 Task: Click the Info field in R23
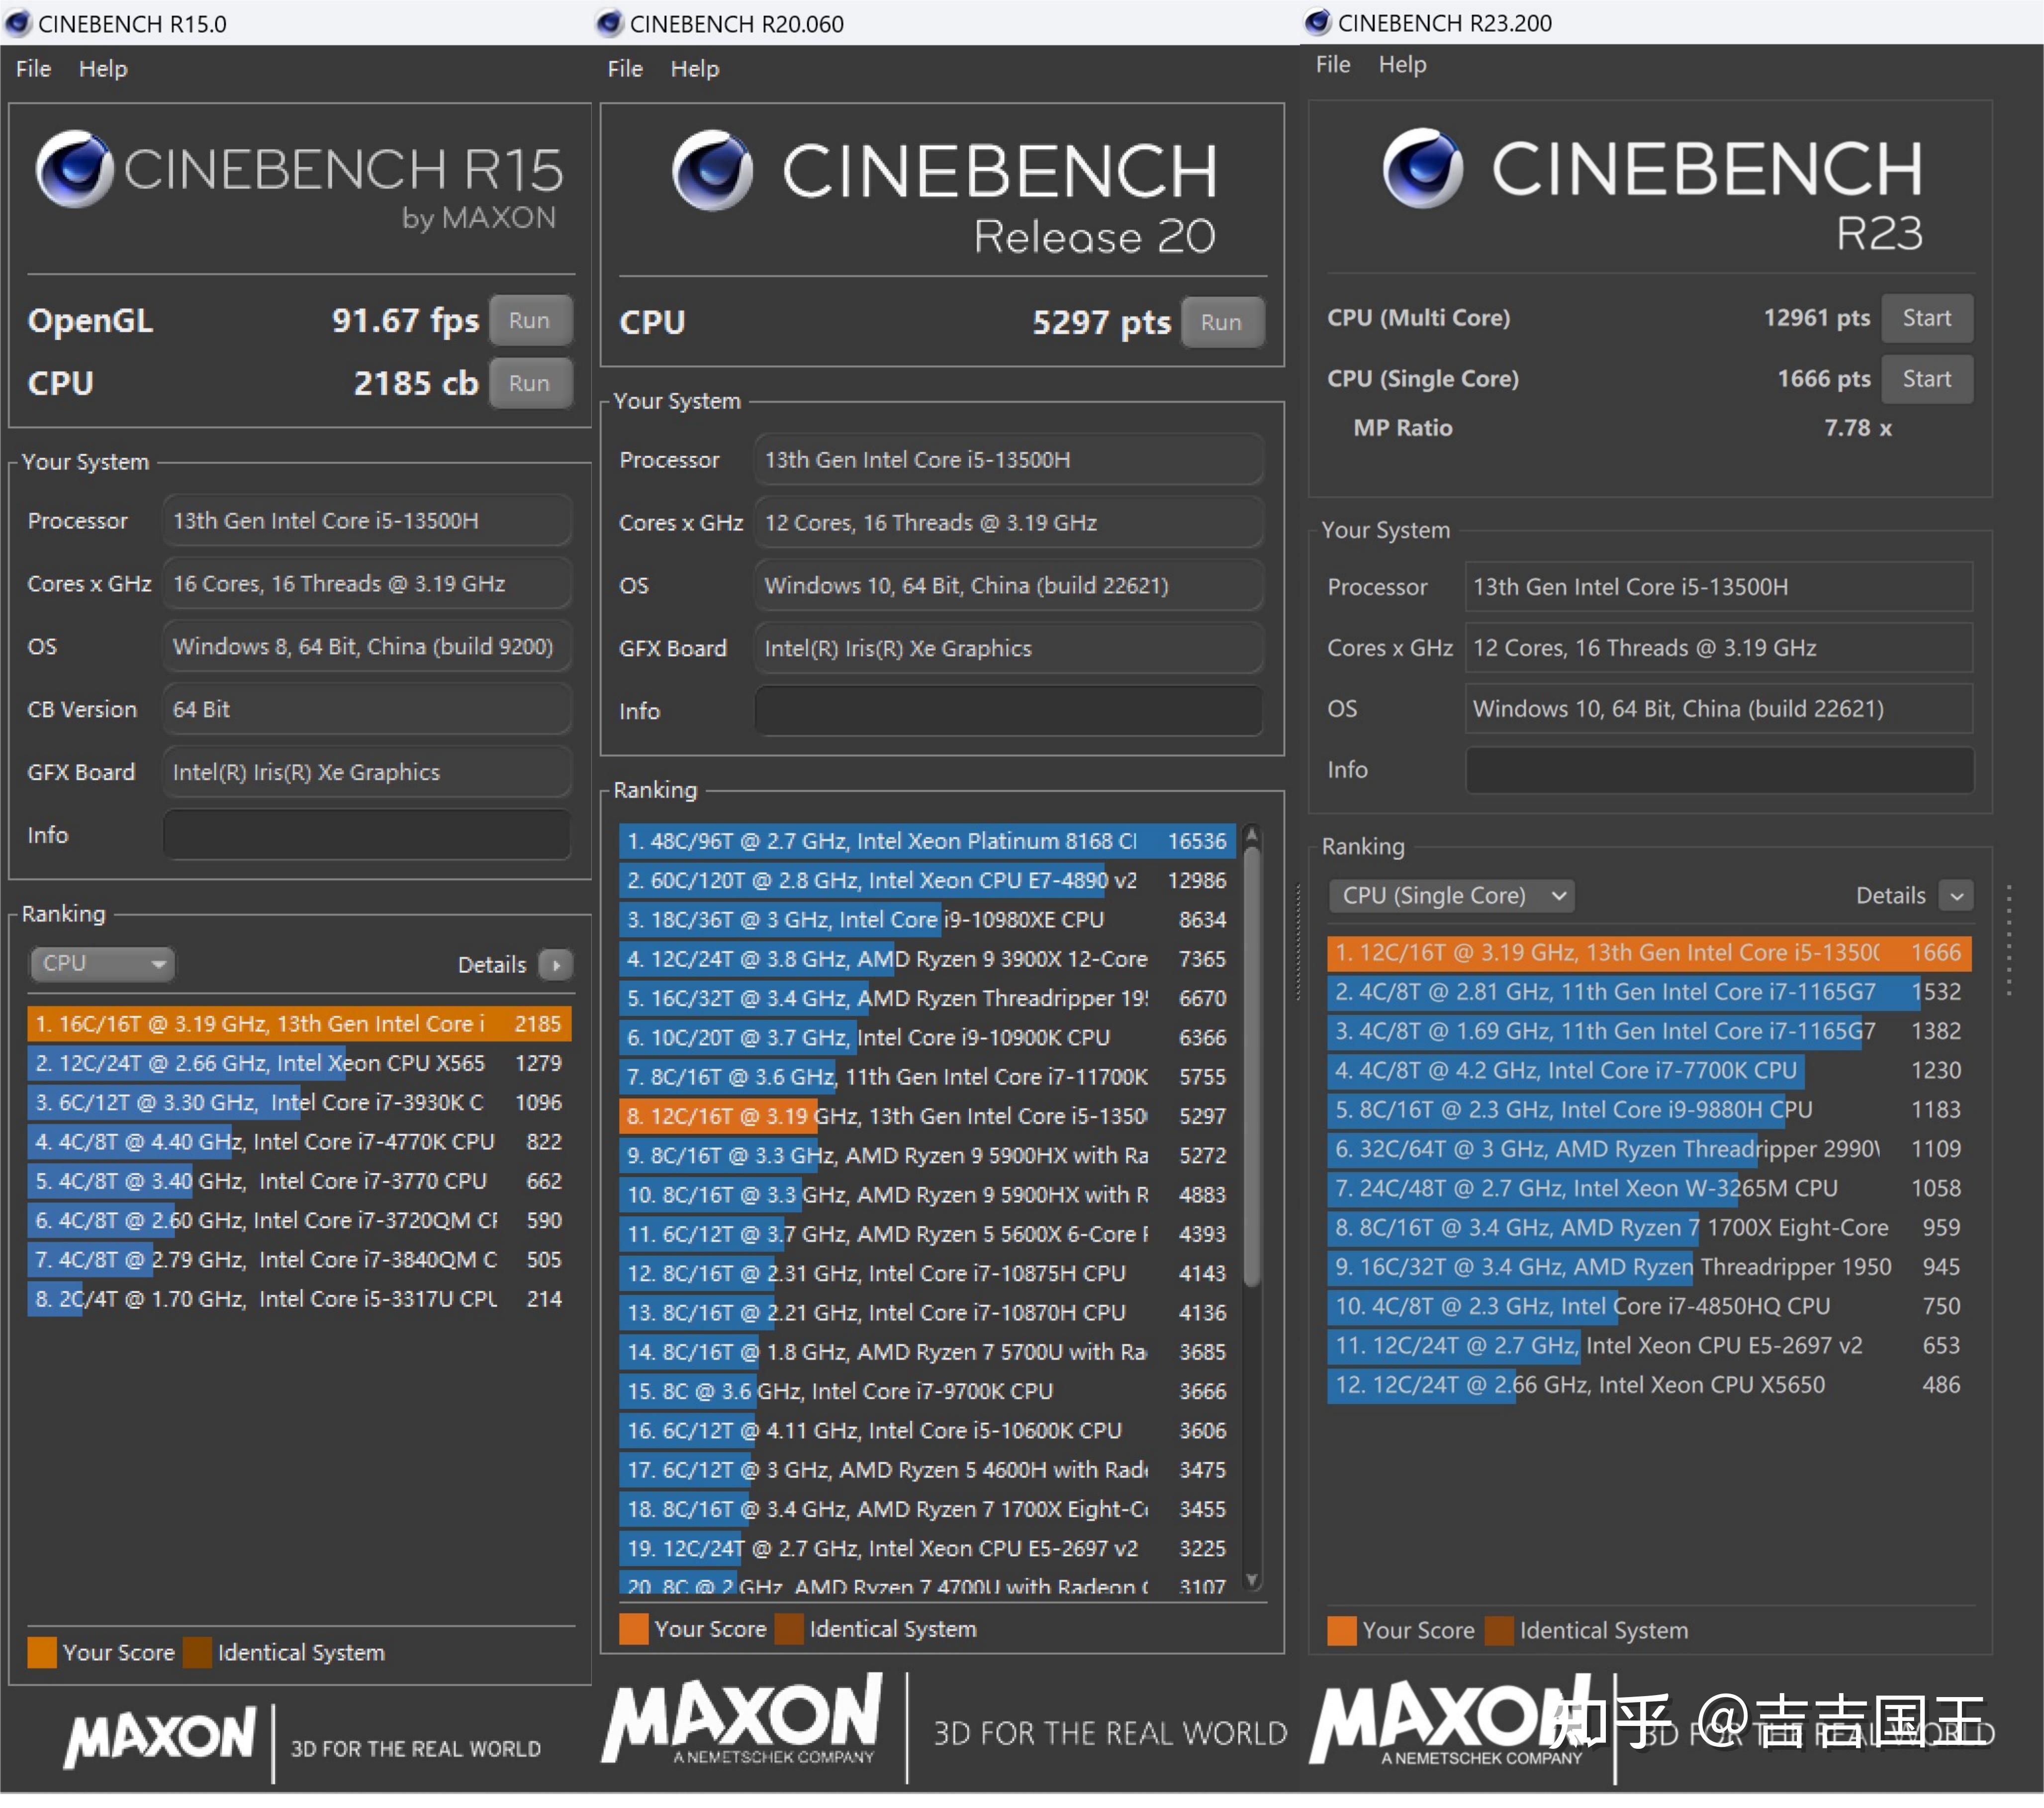tap(1719, 770)
